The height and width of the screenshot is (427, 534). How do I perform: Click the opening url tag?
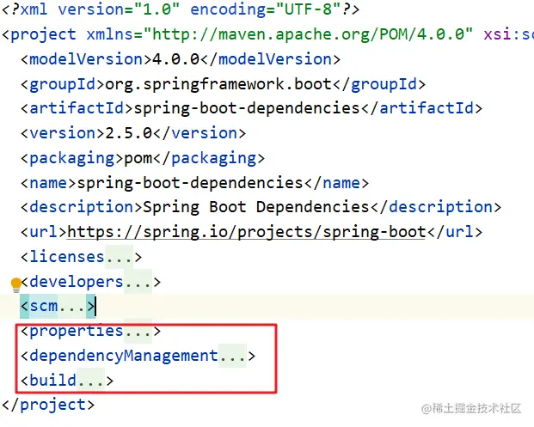pyautogui.click(x=44, y=232)
